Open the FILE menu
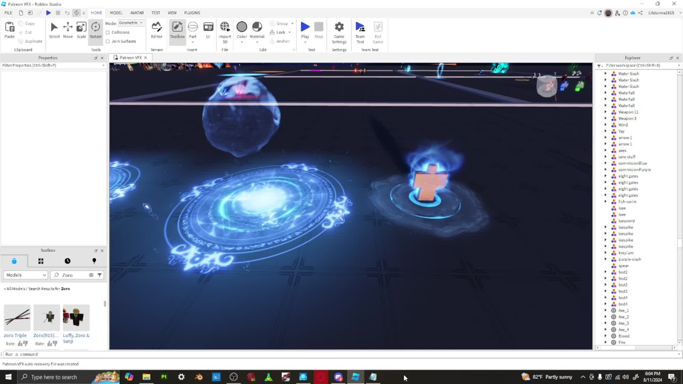Viewport: 683px width, 384px height. click(8, 13)
